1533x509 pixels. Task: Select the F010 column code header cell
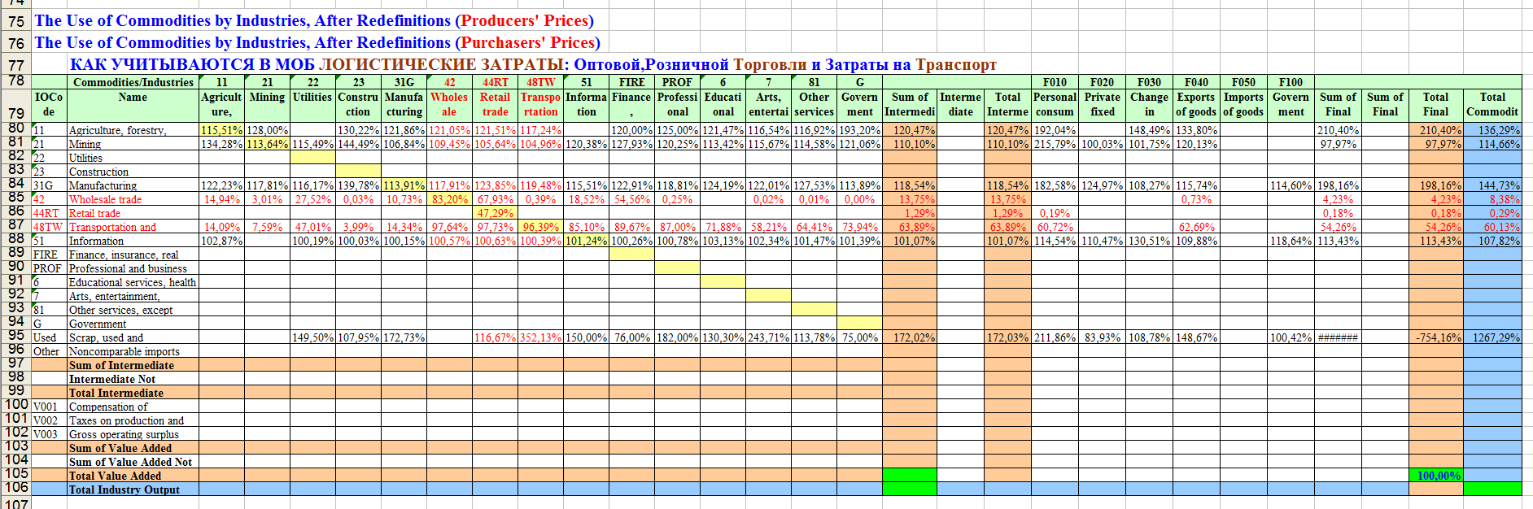[x=1055, y=82]
